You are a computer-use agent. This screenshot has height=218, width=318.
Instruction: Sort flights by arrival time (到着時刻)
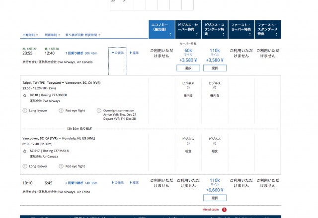coord(52,35)
